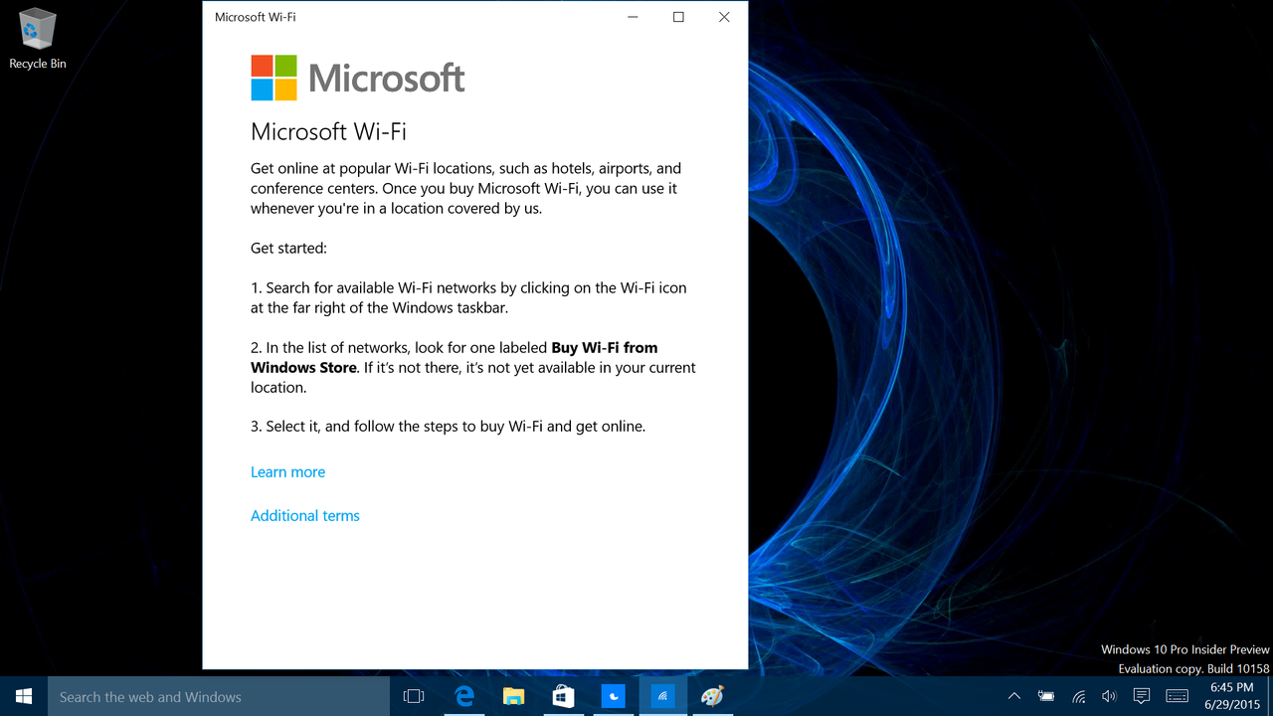Click the Microsoft logo in the window
The height and width of the screenshot is (716, 1273).
358,78
